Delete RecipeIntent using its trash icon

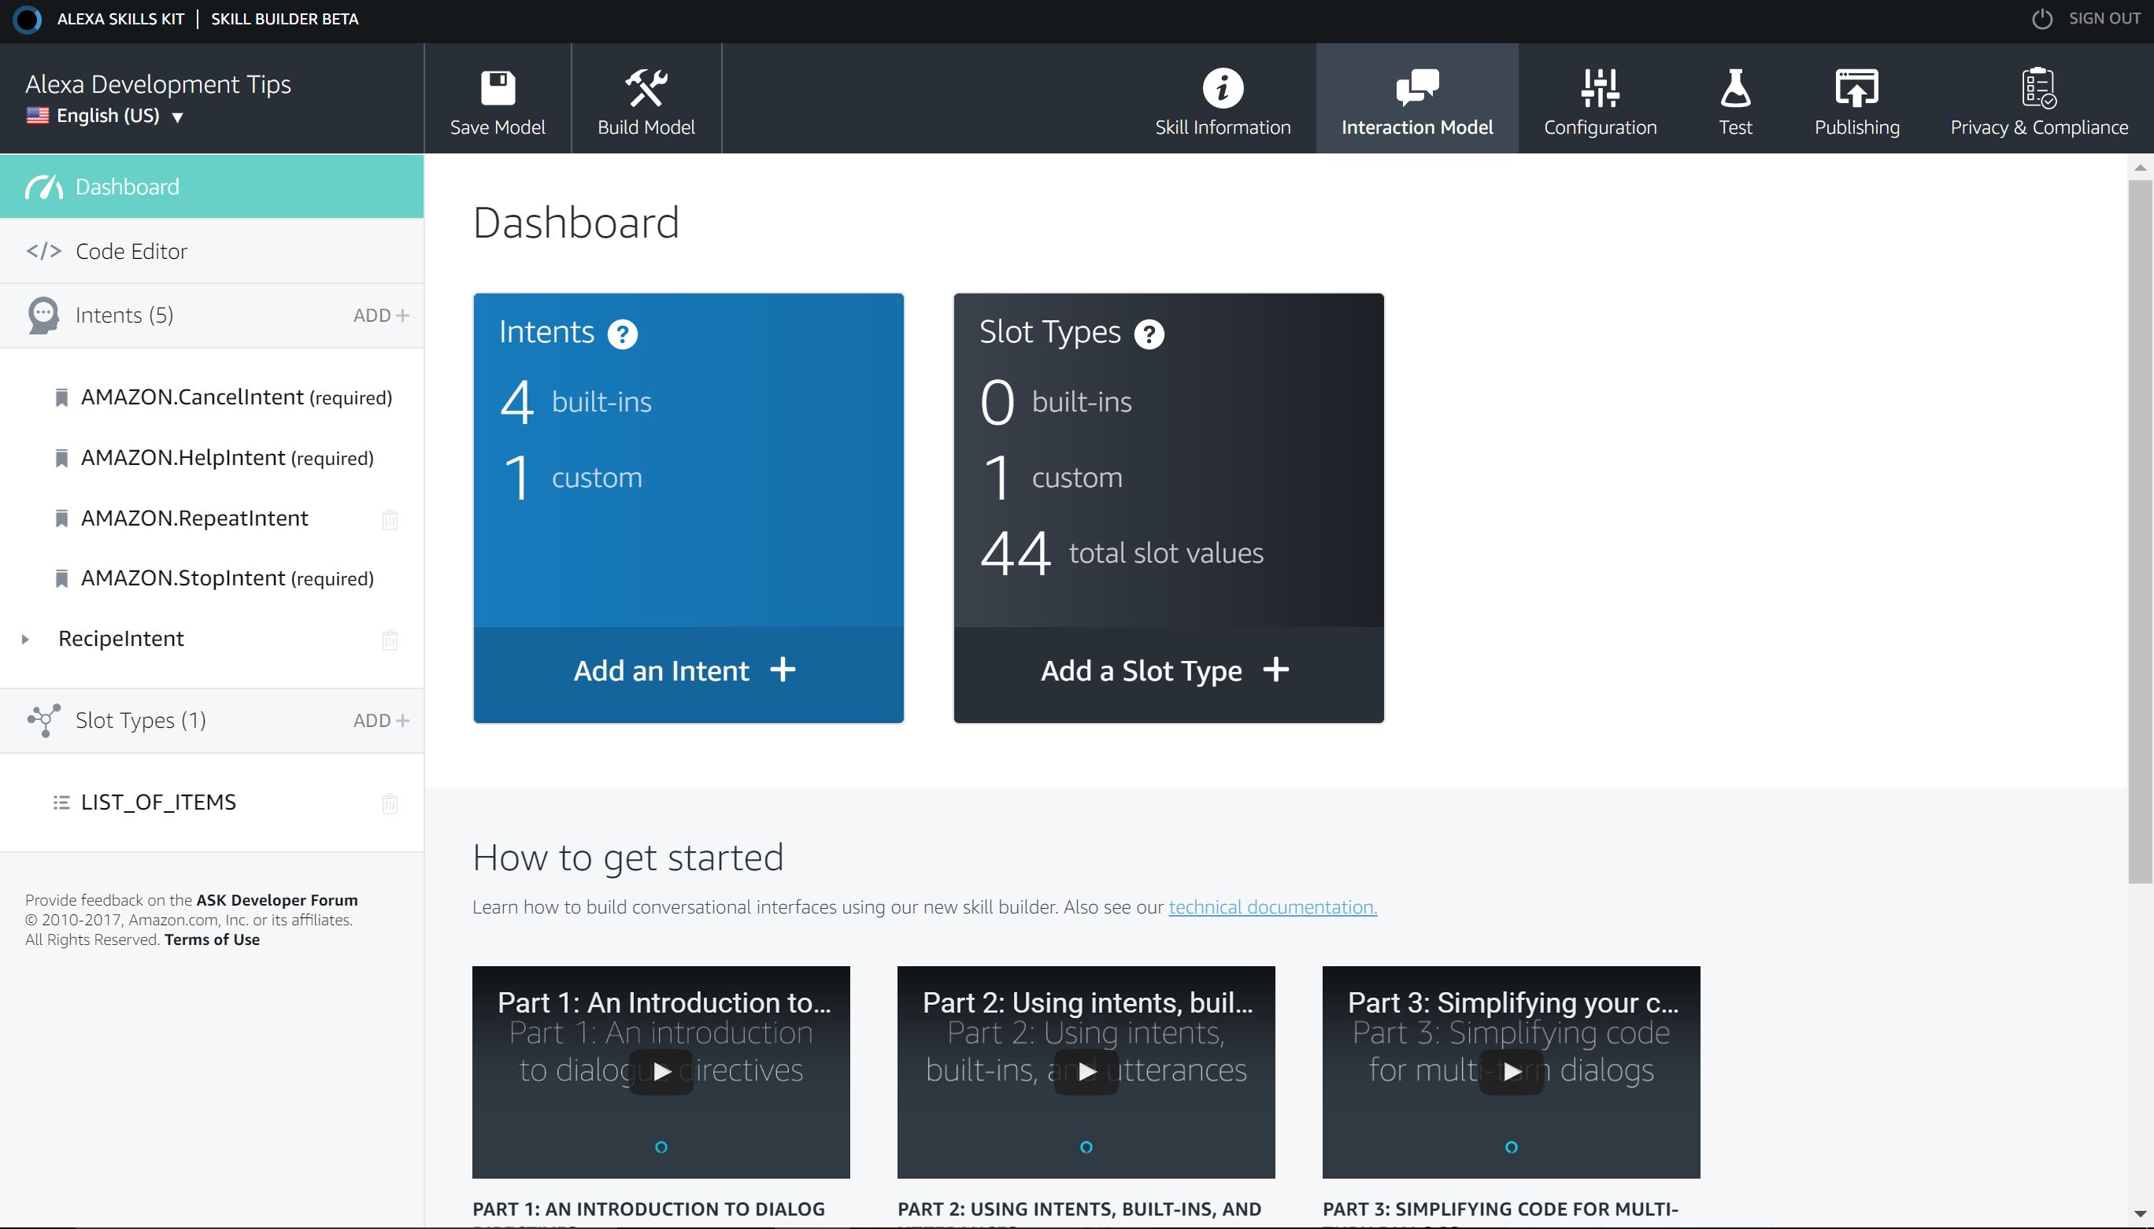point(389,640)
